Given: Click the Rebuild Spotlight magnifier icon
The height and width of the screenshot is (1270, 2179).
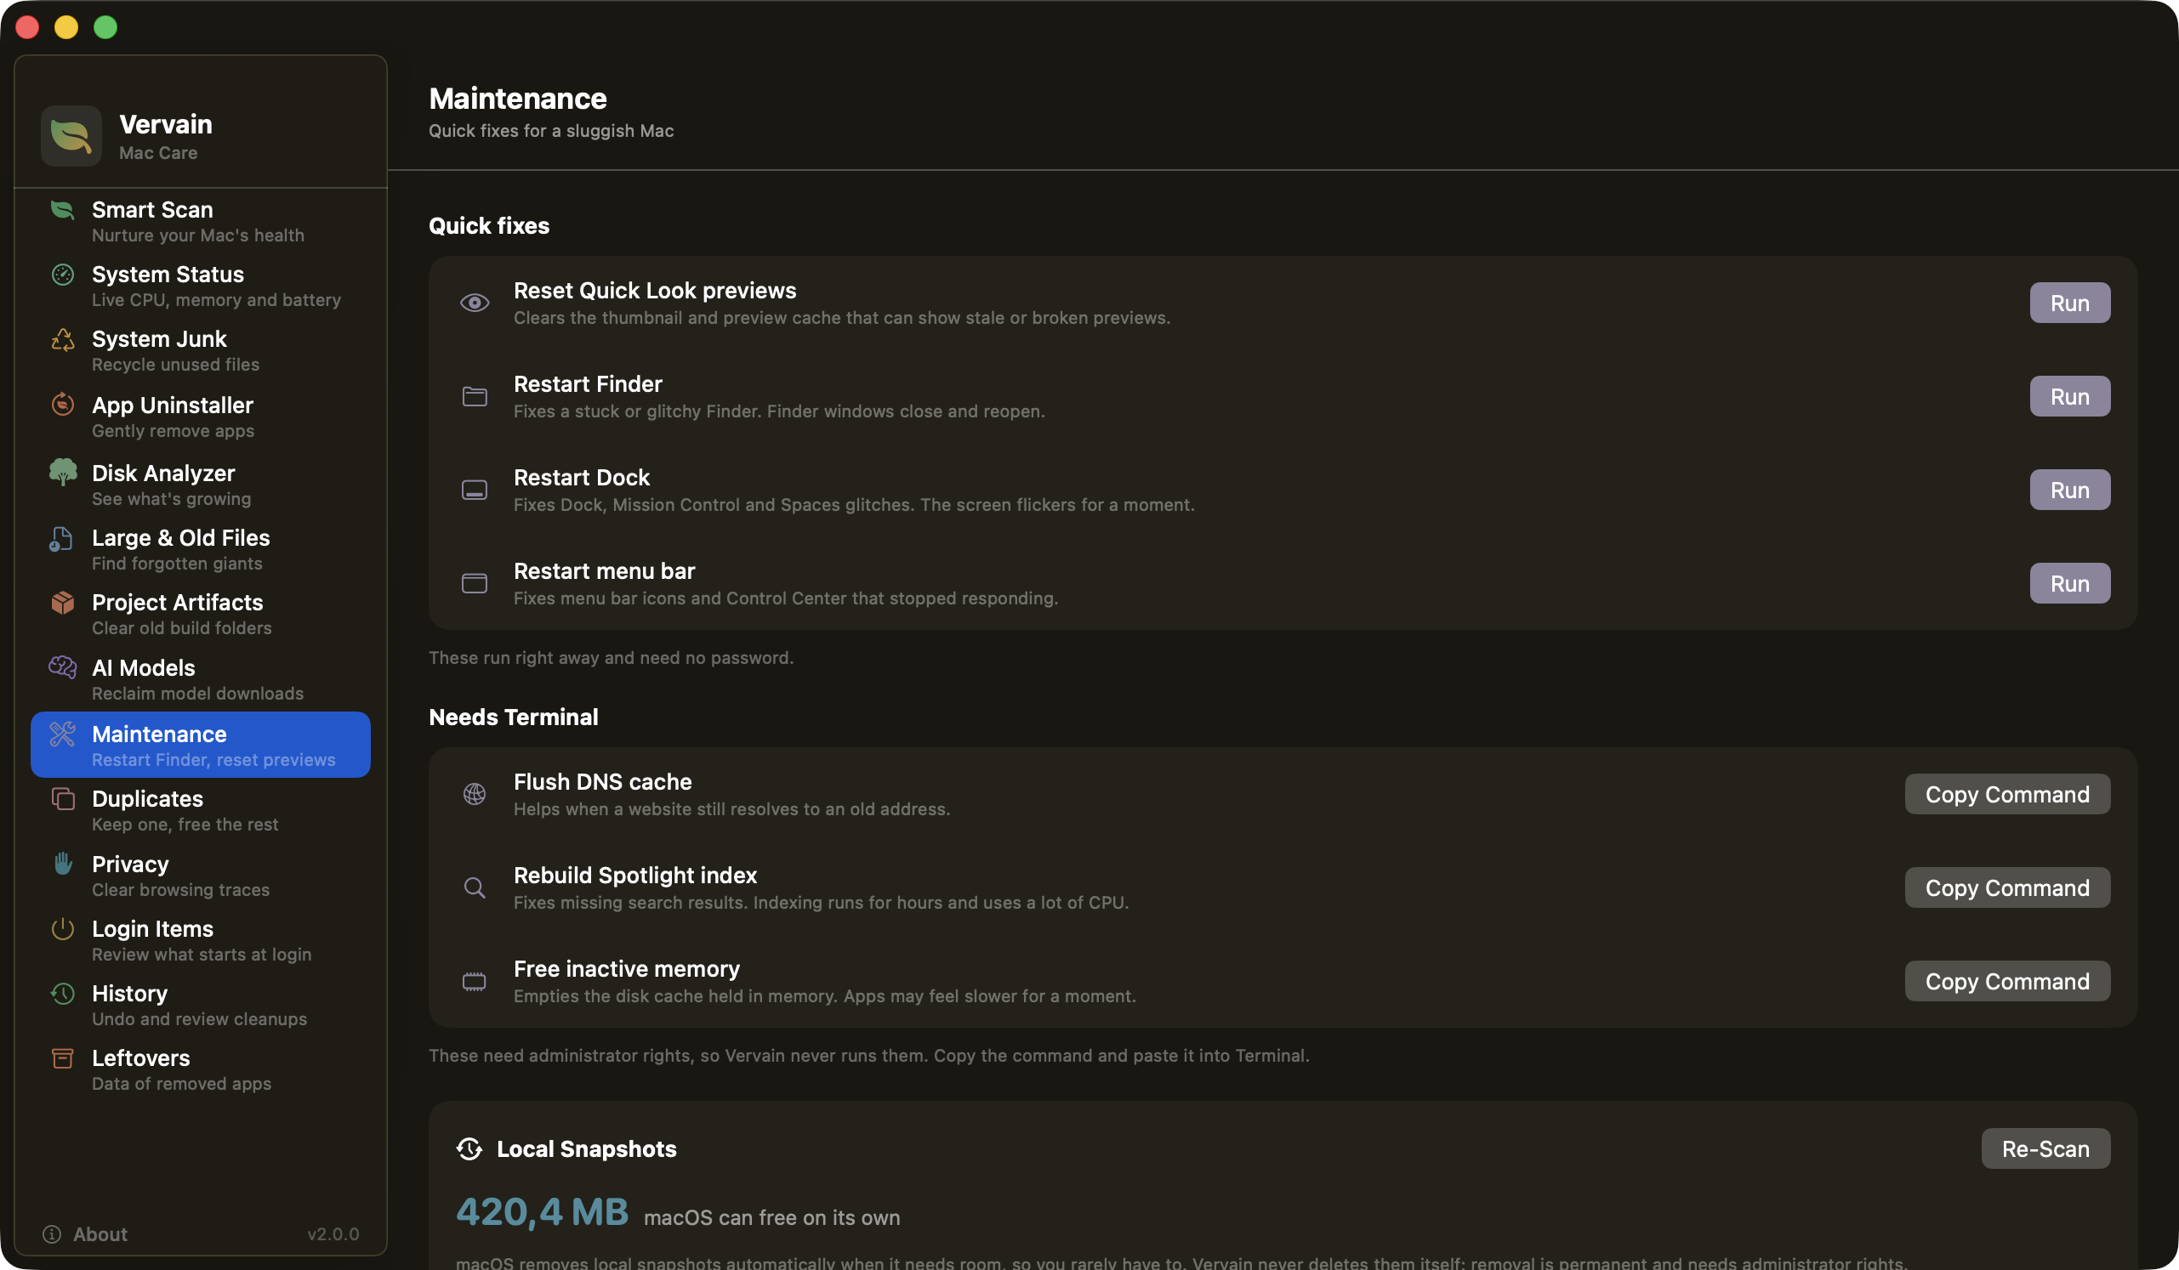Looking at the screenshot, I should 475,887.
